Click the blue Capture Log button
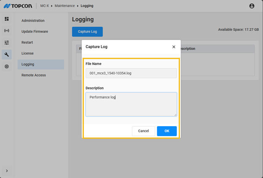The width and height of the screenshot is (263, 178). pyautogui.click(x=87, y=32)
